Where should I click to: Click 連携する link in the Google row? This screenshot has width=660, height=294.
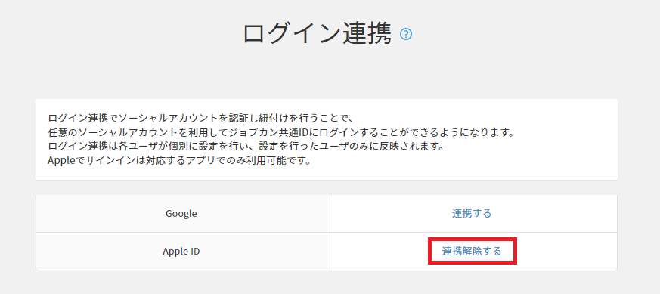click(x=472, y=213)
